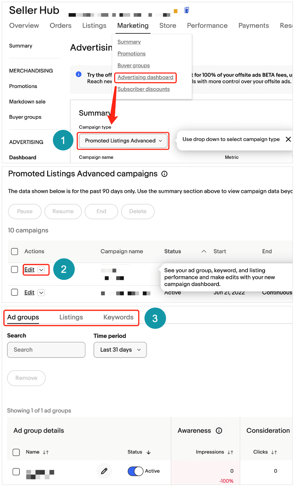This screenshot has height=487, width=295.
Task: Expand the dropdown arrow beside first Edit
Action: [x=41, y=270]
